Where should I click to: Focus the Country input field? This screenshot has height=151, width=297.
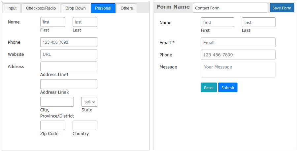[x=85, y=125]
